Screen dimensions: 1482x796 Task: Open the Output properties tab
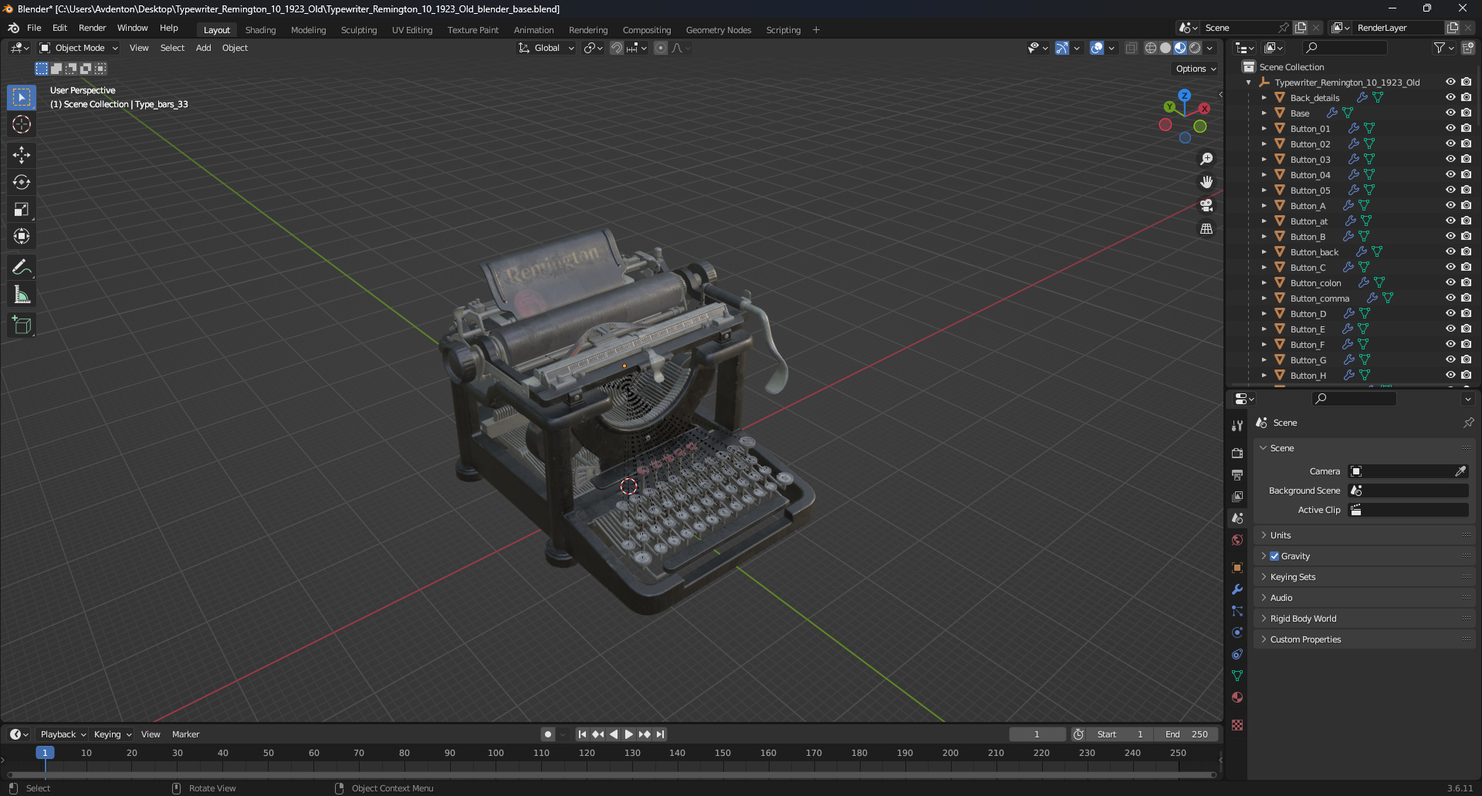[x=1237, y=475]
